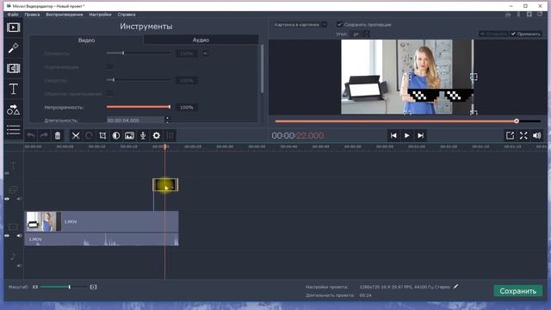Increase duration with stepper arrows
This screenshot has height=310, width=551.
(x=167, y=119)
